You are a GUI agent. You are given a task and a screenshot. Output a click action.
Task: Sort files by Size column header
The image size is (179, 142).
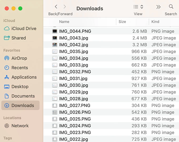122,22
